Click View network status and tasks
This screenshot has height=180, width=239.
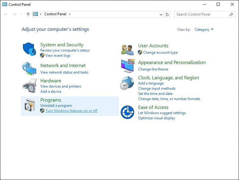[64, 72]
